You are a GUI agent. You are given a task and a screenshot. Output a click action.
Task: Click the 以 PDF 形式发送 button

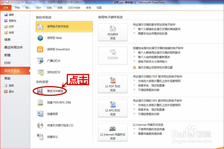pyautogui.click(x=113, y=84)
